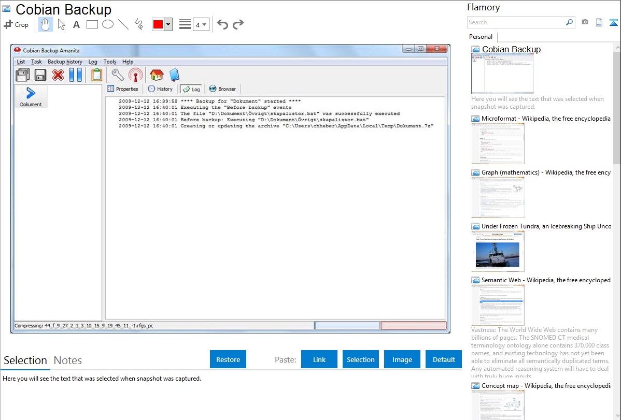Screen dimensions: 621x420
Task: Select the straight line tool
Action: pyautogui.click(x=123, y=24)
